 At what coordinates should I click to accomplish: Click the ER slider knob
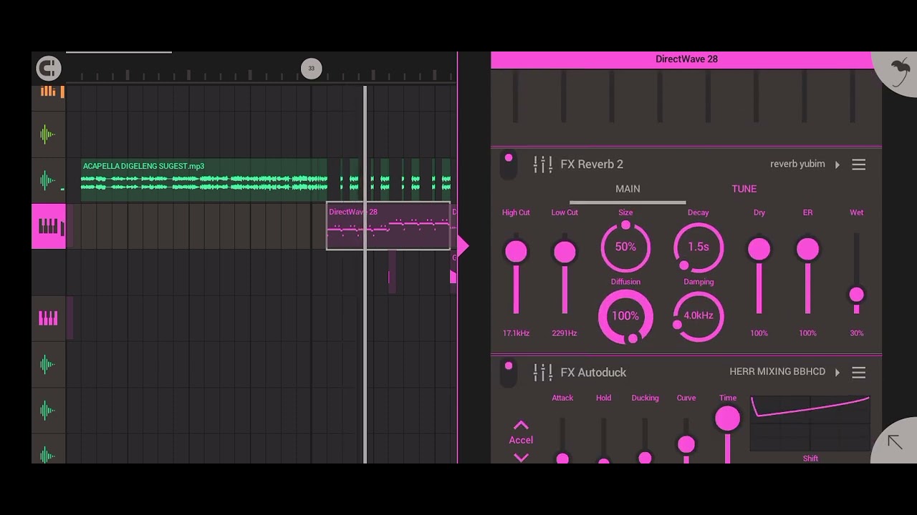click(807, 250)
